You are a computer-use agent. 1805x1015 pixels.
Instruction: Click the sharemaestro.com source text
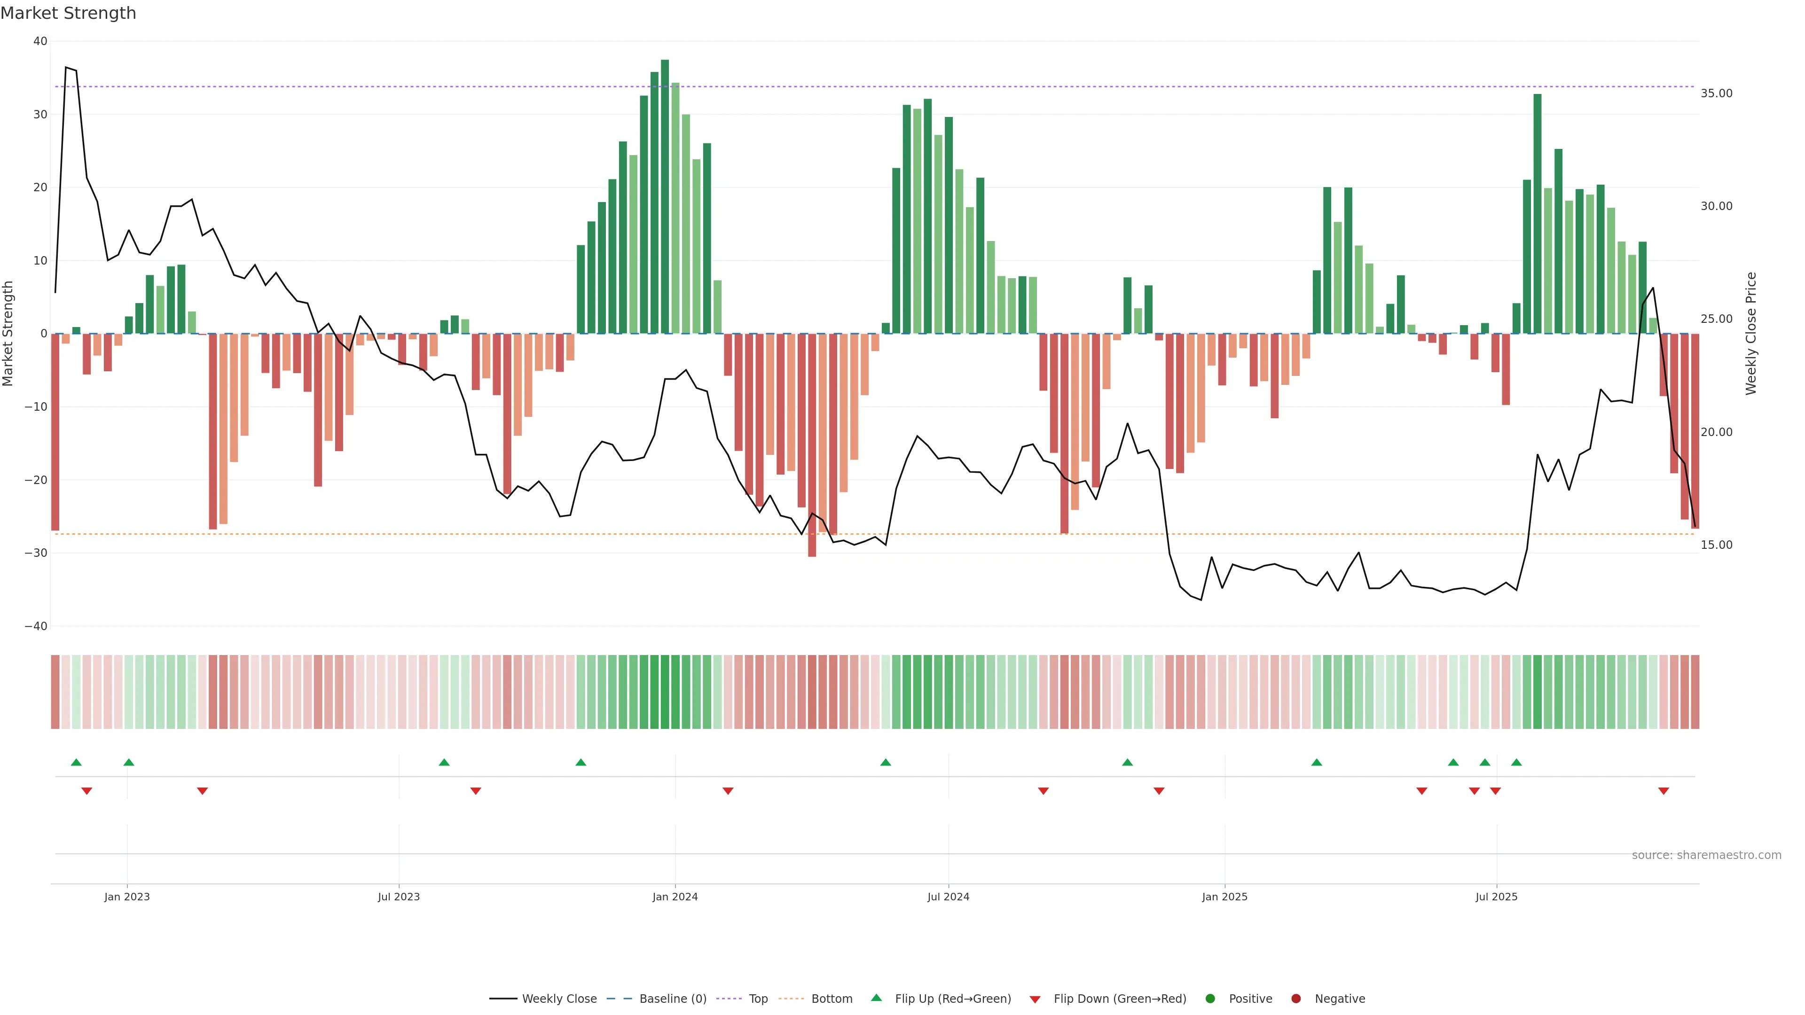[x=1706, y=855]
